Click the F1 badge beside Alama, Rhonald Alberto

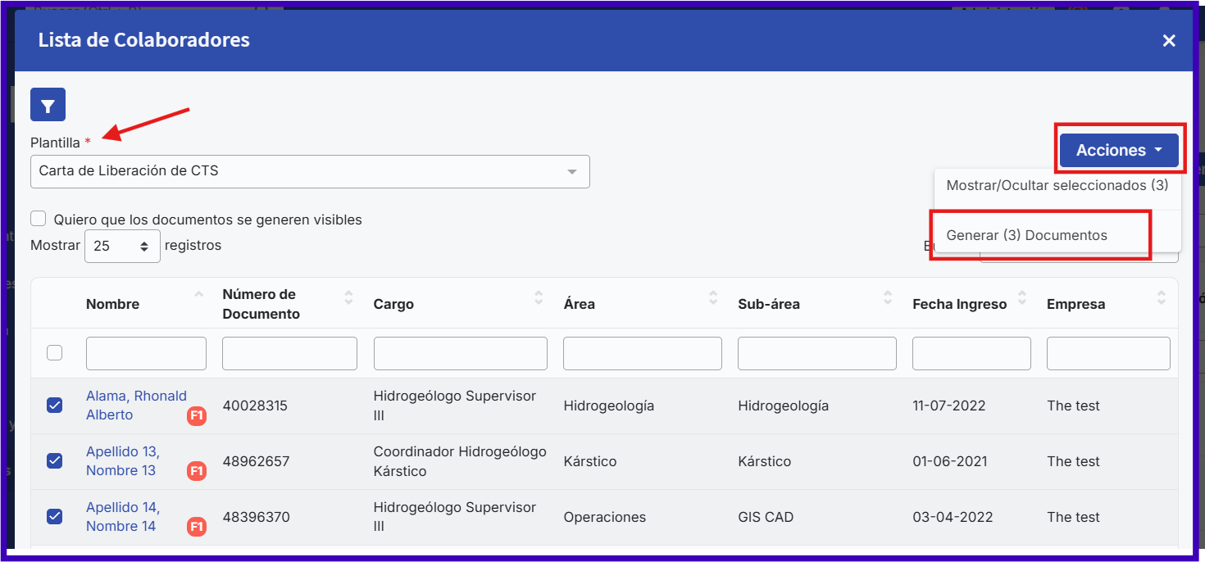pos(197,416)
